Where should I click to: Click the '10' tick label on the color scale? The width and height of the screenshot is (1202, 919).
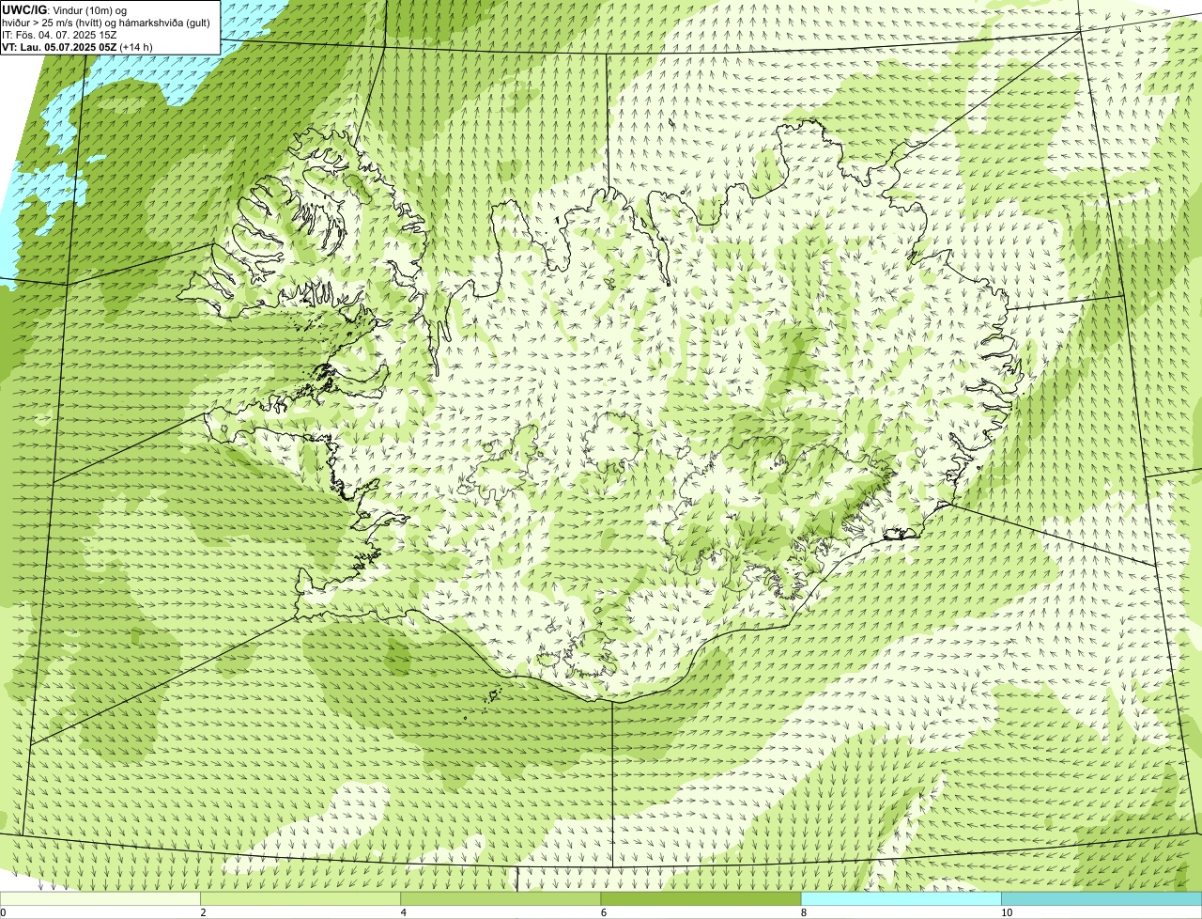click(x=1007, y=912)
